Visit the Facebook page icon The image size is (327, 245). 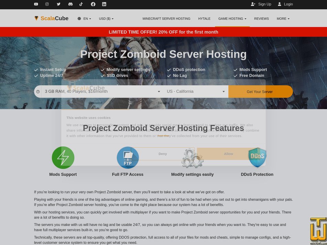[x=92, y=4]
